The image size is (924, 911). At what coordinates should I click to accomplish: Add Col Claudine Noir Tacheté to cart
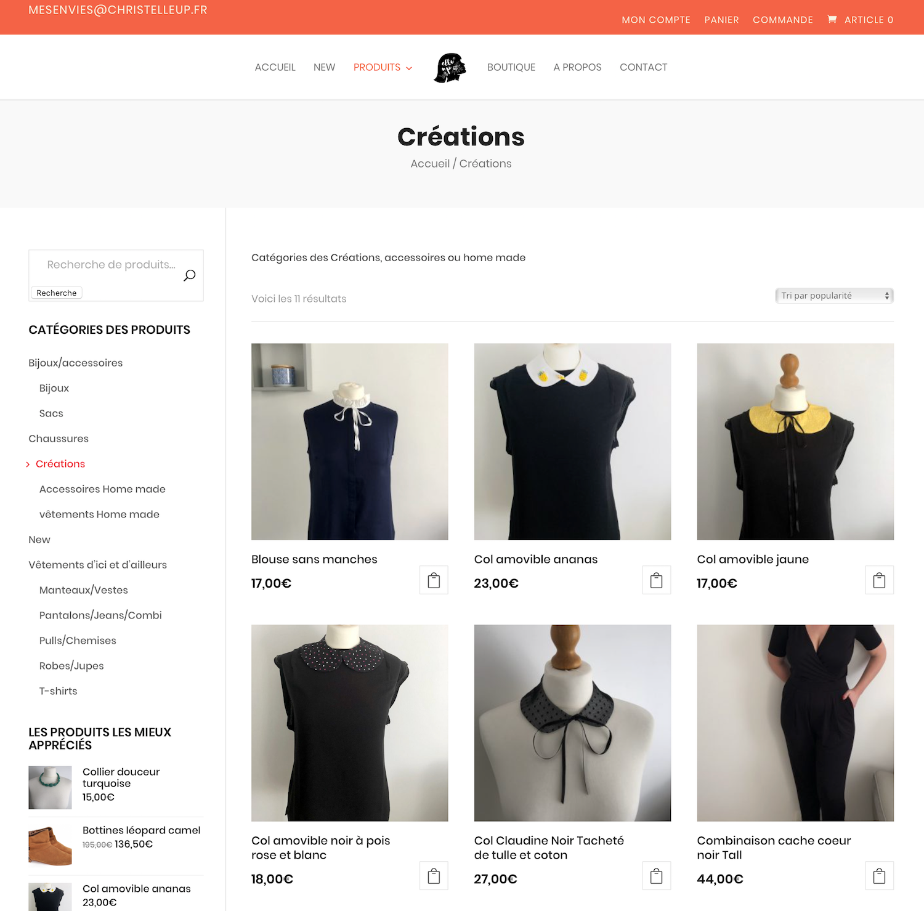click(657, 876)
